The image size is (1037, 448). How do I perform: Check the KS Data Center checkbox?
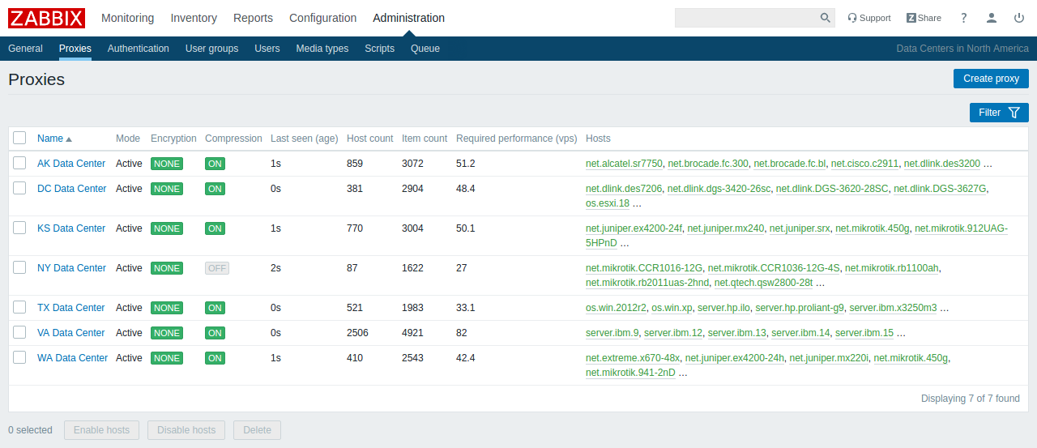tap(19, 228)
